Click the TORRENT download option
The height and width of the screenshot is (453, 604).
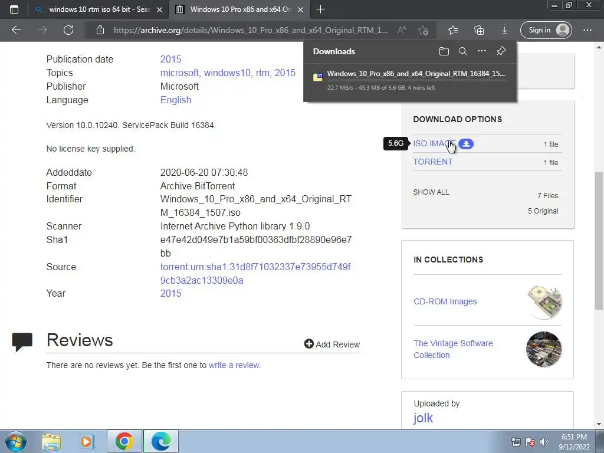[x=432, y=162]
